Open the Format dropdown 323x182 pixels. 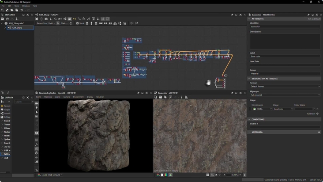pyautogui.click(x=285, y=87)
